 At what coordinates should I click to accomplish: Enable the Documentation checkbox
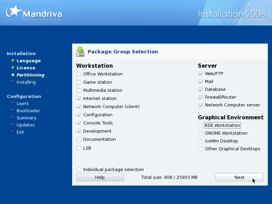click(79, 139)
